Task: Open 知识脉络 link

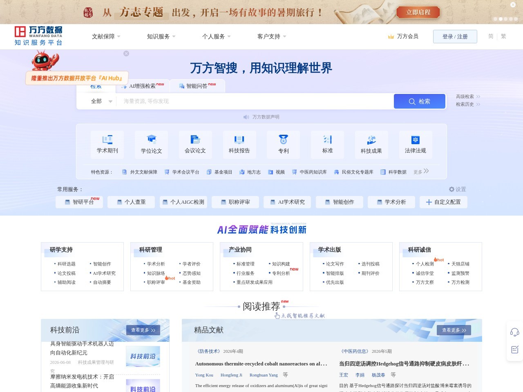Action: coord(156,274)
